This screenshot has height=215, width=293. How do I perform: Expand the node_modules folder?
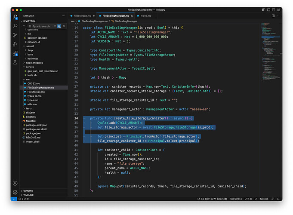tap(34, 63)
